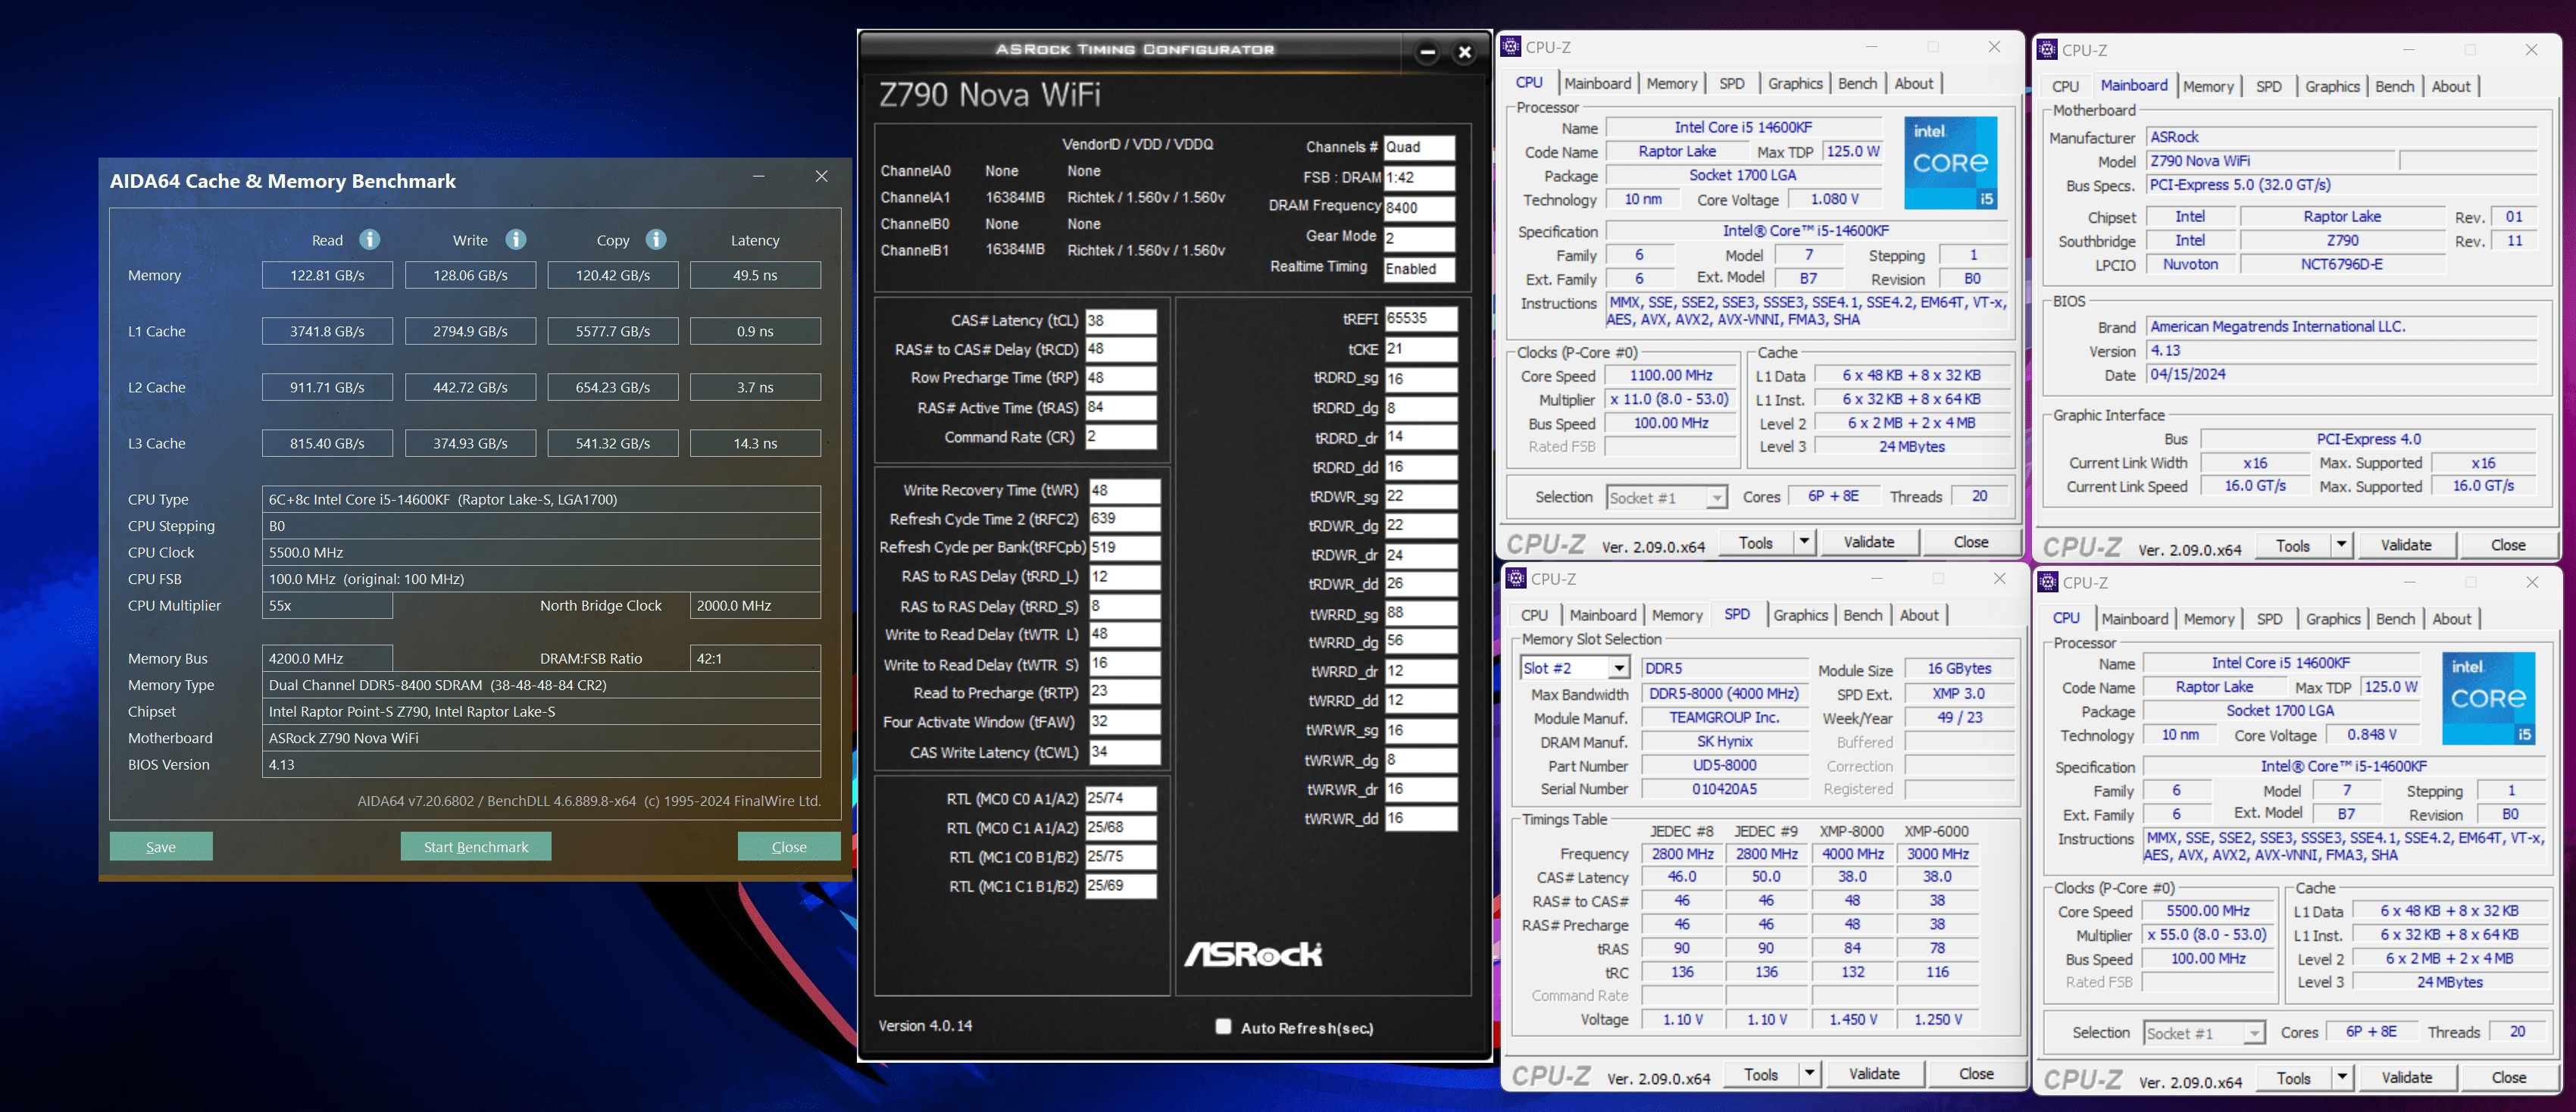The height and width of the screenshot is (1112, 2576).
Task: Click the BIOS Date value 04/15/2024
Action: (x=2342, y=375)
